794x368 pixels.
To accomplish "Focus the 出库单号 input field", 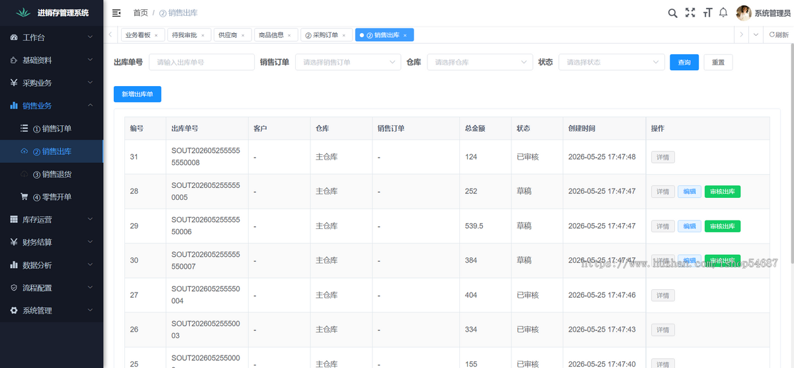I will (x=202, y=62).
